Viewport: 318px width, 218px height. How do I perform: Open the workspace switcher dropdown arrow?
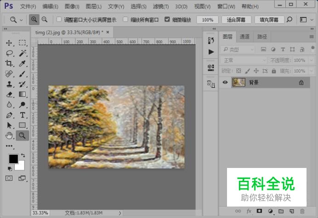tap(312, 20)
